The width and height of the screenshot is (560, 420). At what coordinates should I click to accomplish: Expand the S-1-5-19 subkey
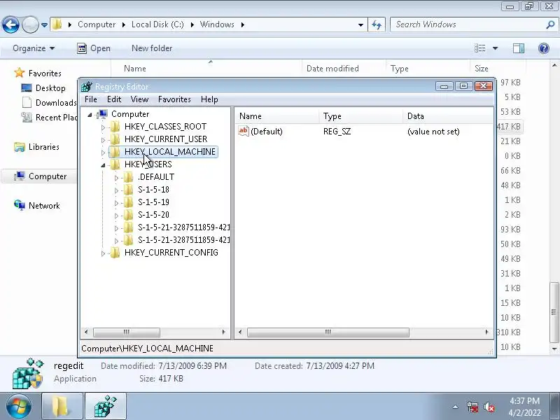coord(116,203)
